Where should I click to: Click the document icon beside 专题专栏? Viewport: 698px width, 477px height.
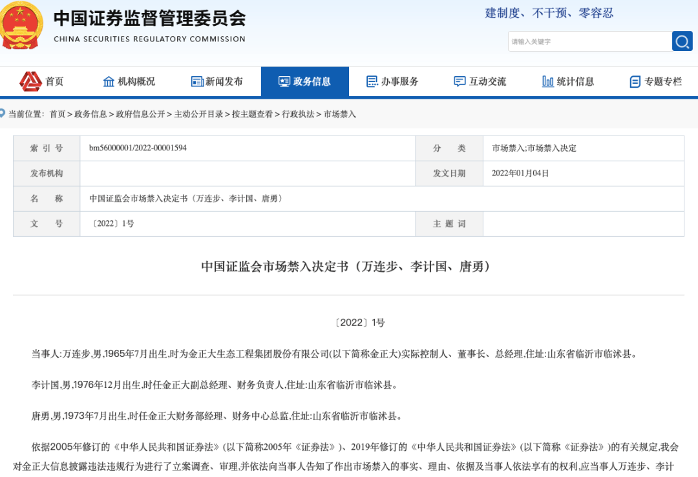(635, 82)
